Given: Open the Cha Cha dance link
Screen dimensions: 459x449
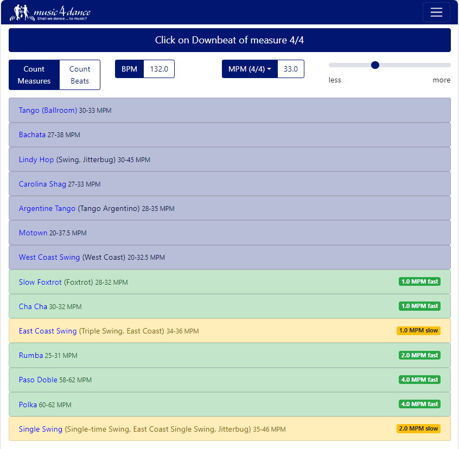Looking at the screenshot, I should pyautogui.click(x=33, y=306).
